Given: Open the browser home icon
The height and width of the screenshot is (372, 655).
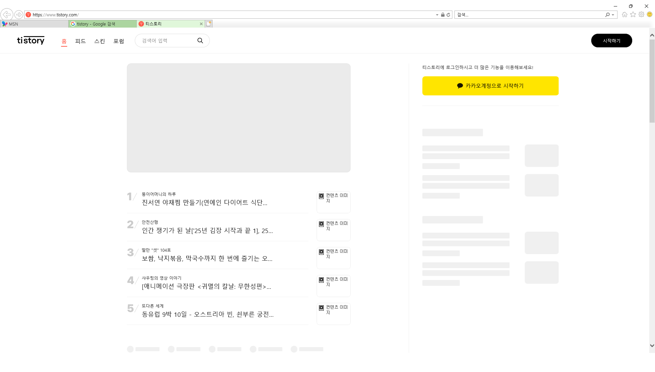Looking at the screenshot, I should tap(624, 15).
